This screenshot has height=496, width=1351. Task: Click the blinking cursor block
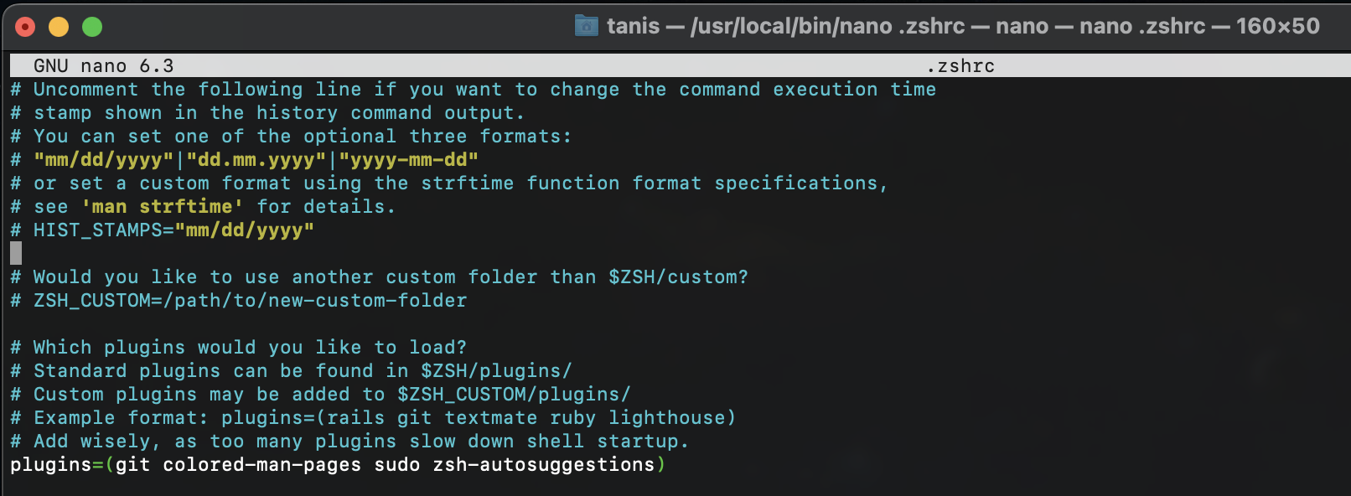[17, 251]
